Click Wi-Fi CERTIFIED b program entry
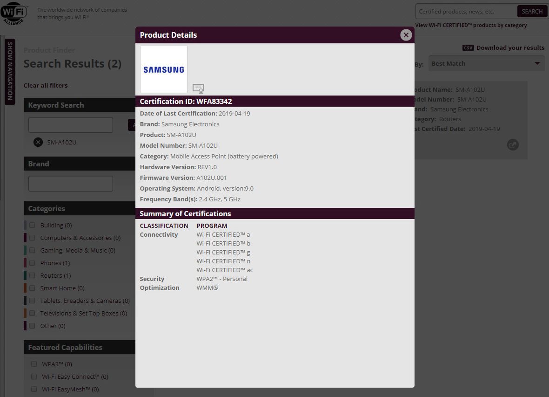The width and height of the screenshot is (549, 397). (223, 243)
